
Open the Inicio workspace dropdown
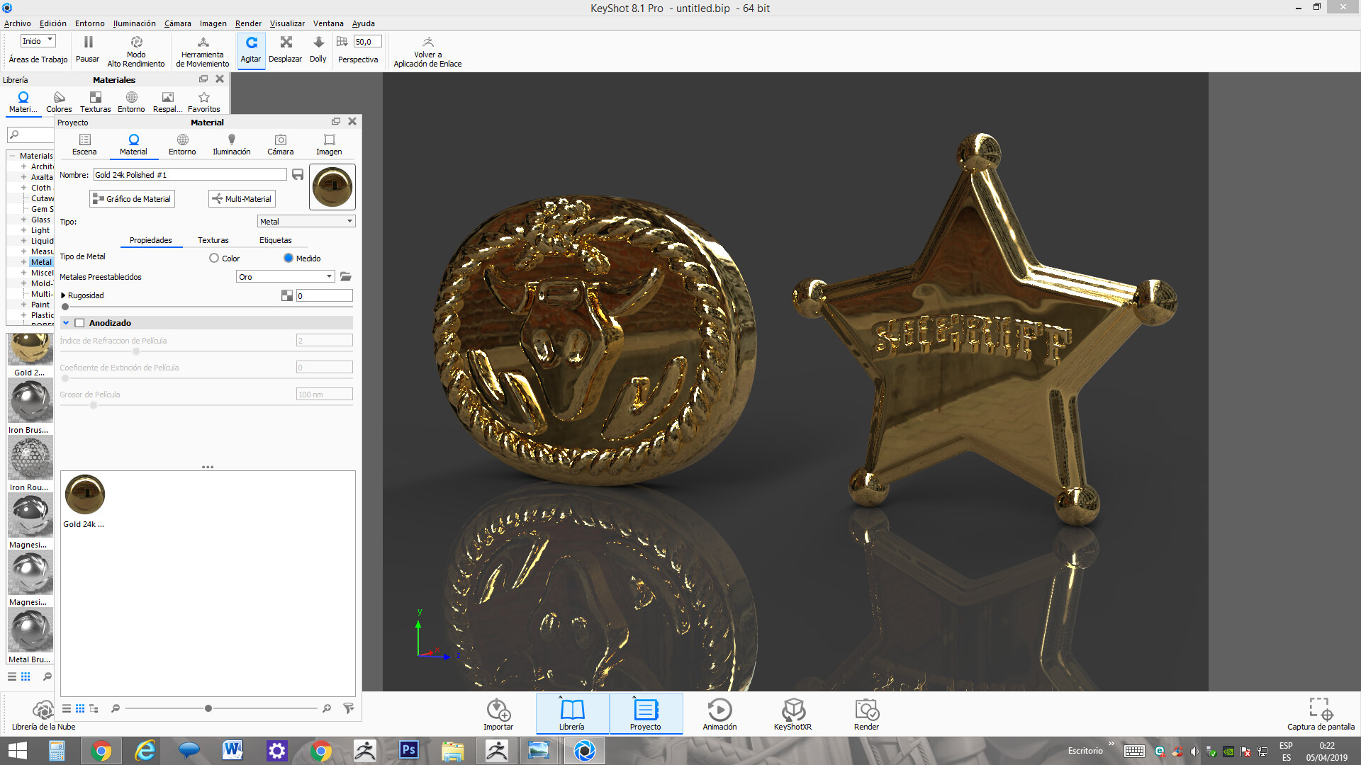[x=38, y=41]
